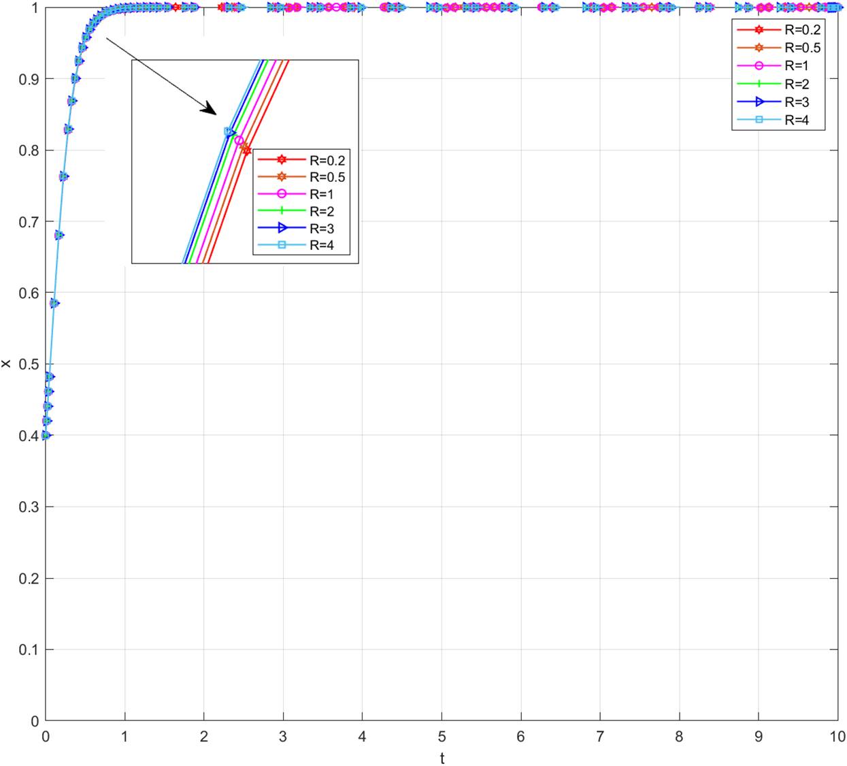This screenshot has height=766, width=847.
Task: Click the blue triangle sample for R=3 in the top-right legend
Action: point(759,102)
